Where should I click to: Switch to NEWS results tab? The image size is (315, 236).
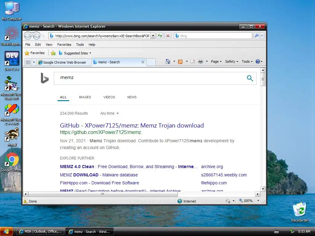(x=132, y=97)
